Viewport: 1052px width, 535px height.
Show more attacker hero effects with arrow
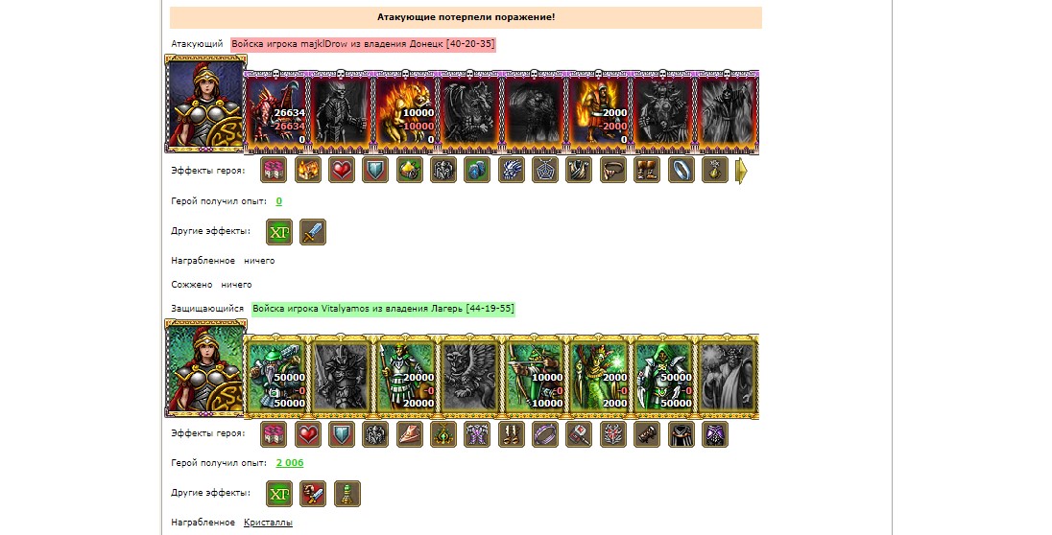click(741, 171)
